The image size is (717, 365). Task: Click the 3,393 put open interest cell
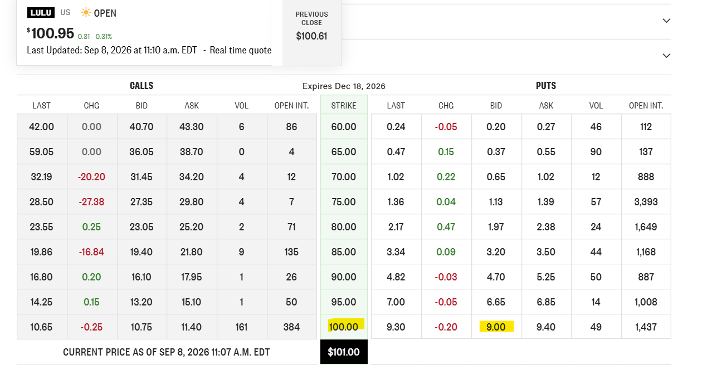[646, 202]
